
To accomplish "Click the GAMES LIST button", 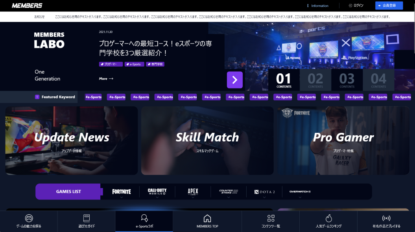I will pyautogui.click(x=68, y=192).
